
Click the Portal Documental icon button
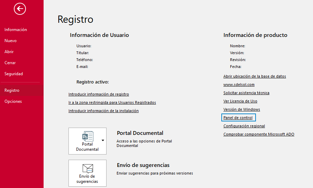tap(85, 141)
